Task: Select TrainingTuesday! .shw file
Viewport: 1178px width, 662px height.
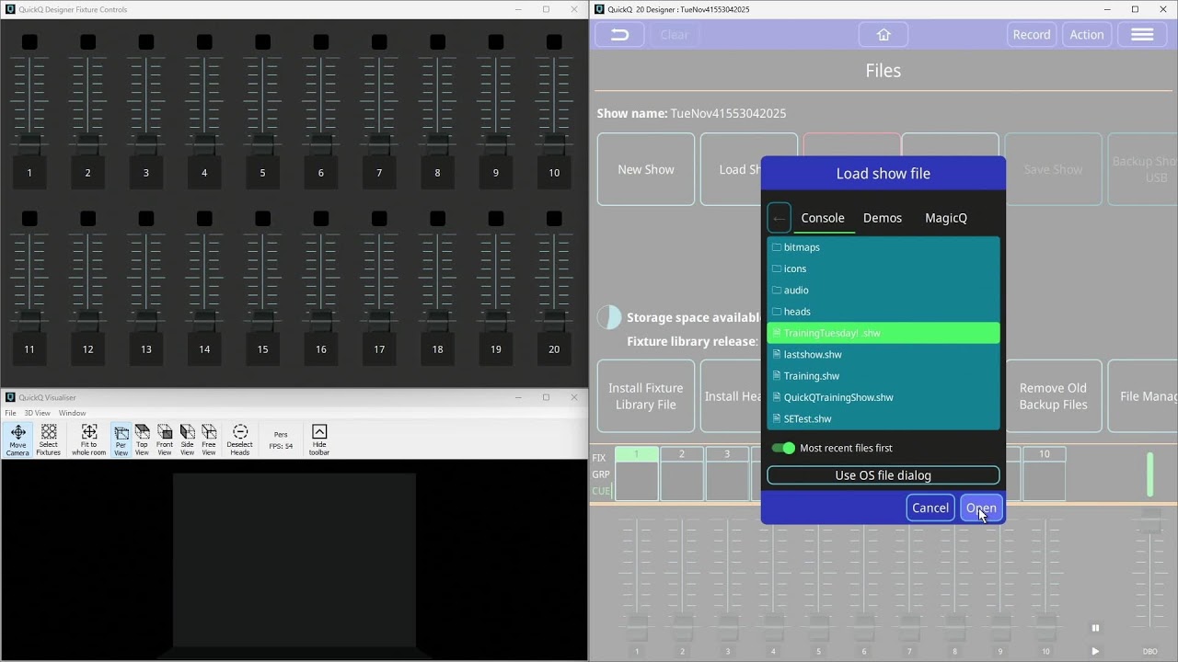Action: 883,333
